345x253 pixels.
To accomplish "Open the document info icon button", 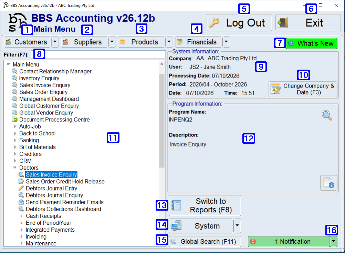I will (x=329, y=183).
